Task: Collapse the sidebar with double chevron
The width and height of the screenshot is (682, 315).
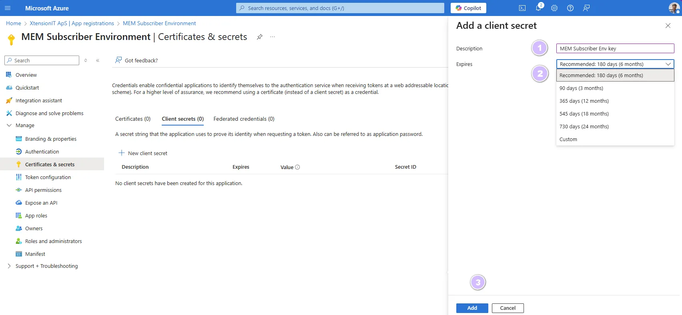Action: (x=98, y=60)
